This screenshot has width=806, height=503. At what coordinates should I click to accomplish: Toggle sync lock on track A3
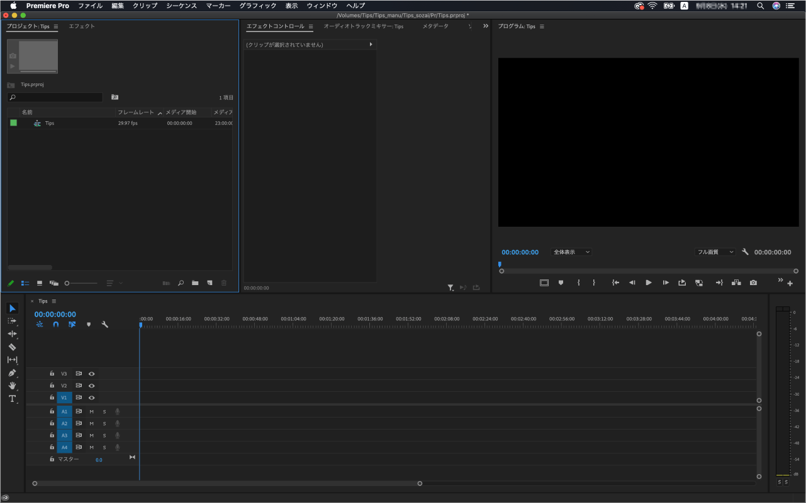[79, 435]
